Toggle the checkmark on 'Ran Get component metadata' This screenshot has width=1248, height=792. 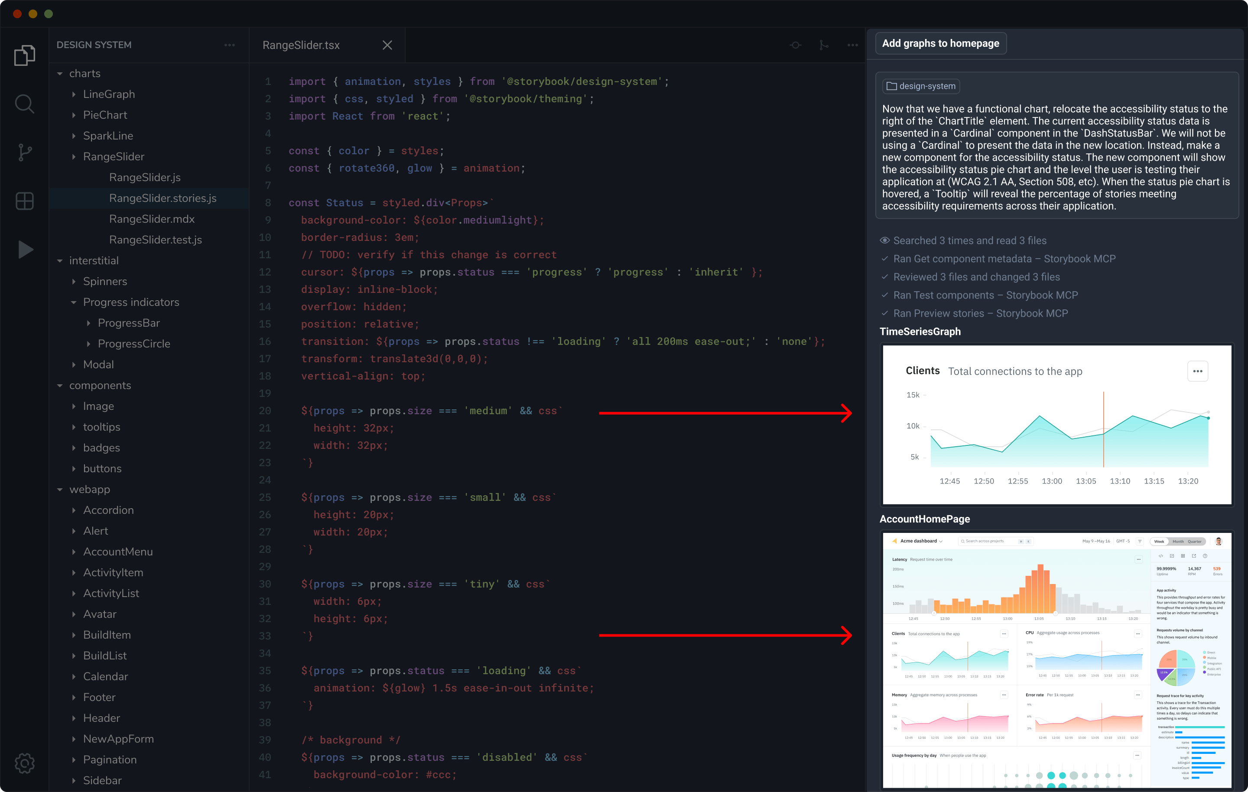pyautogui.click(x=885, y=259)
